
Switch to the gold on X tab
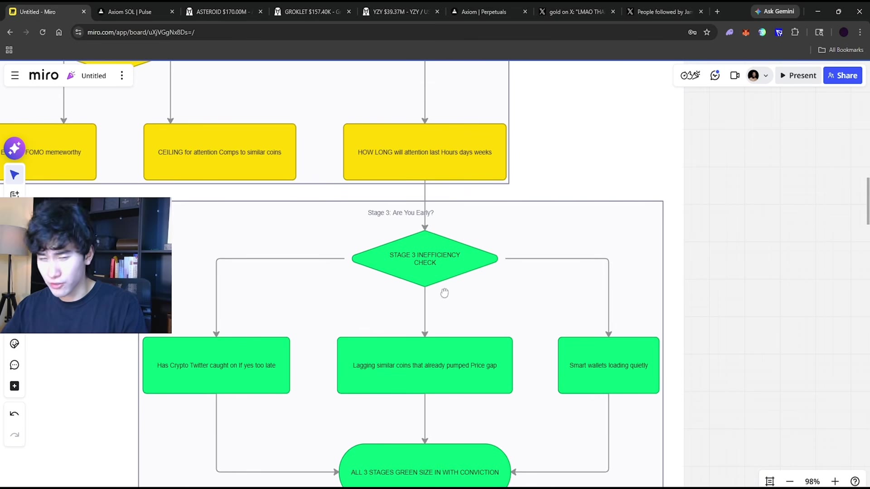(576, 12)
